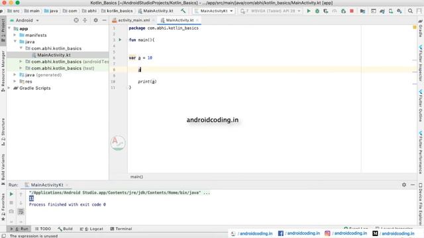The image size is (424, 238).
Task: Open the Terminal tool window tab
Action: [121, 229]
